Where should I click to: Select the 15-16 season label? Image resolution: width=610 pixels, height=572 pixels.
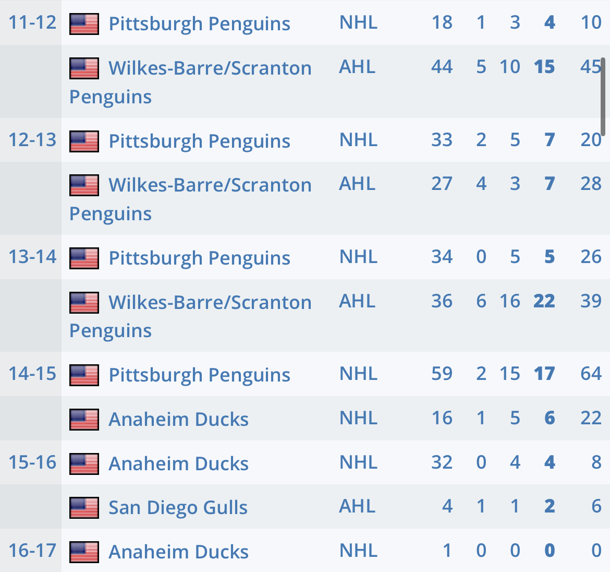(x=32, y=462)
